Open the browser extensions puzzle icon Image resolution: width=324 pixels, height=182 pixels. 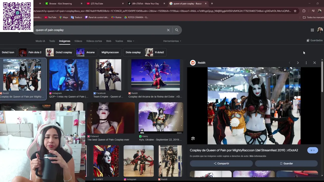pos(304,11)
